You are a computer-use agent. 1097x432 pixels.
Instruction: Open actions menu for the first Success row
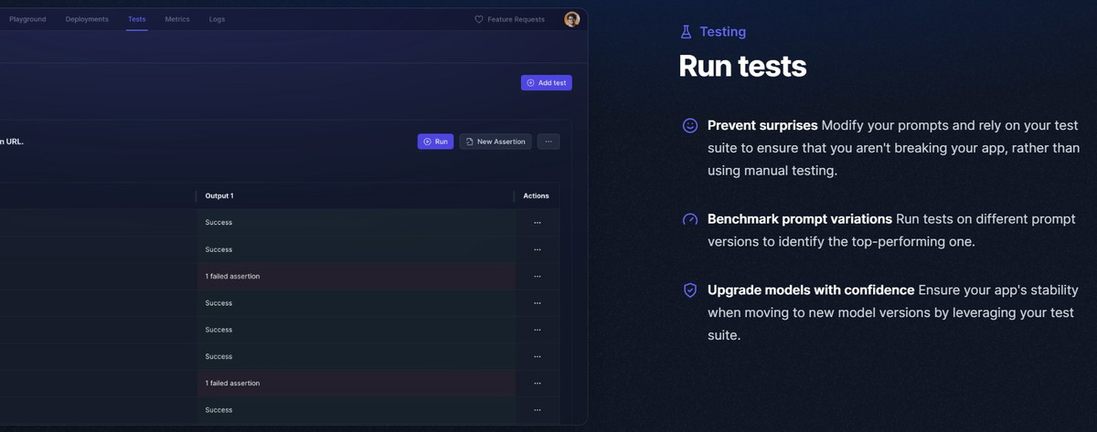pos(537,223)
